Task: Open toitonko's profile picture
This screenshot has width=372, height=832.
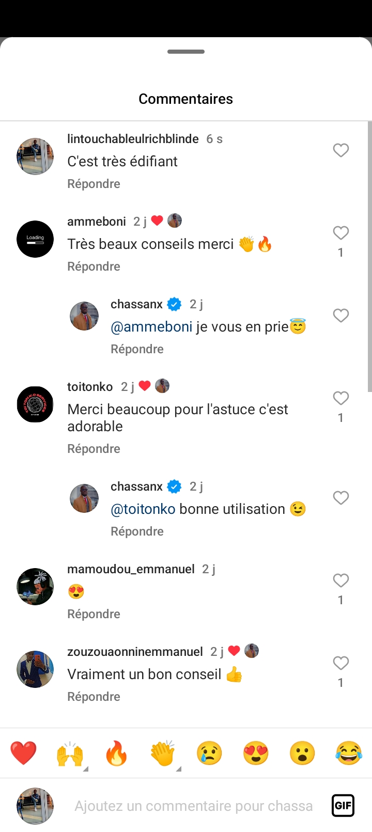Action: coord(35,404)
